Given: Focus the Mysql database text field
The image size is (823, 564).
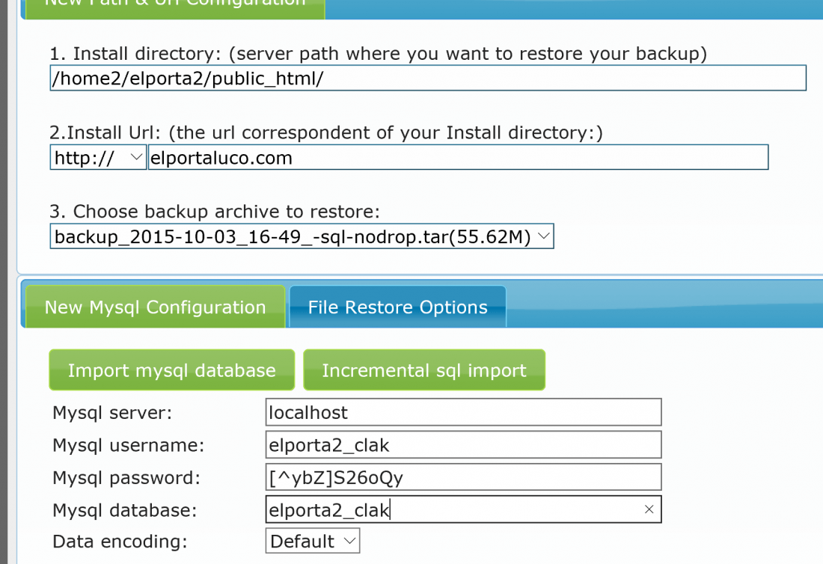Looking at the screenshot, I should coord(463,509).
